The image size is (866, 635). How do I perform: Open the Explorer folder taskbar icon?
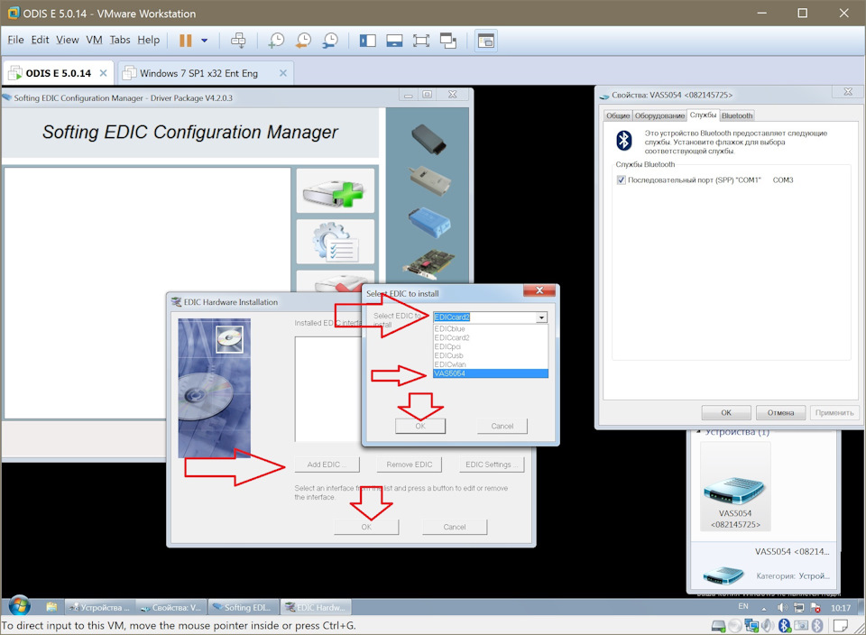tap(52, 607)
